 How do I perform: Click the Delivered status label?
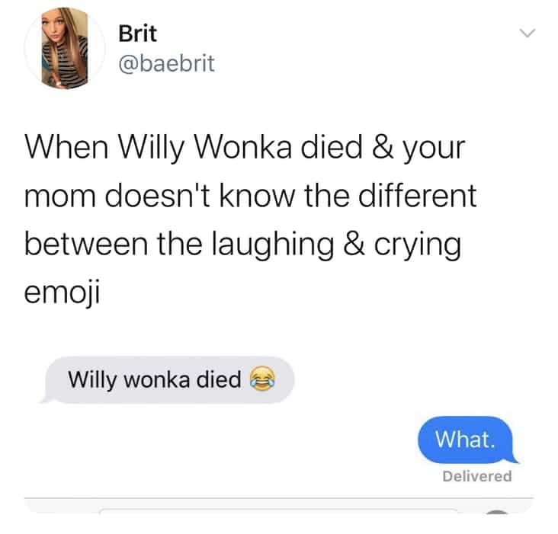point(477,476)
